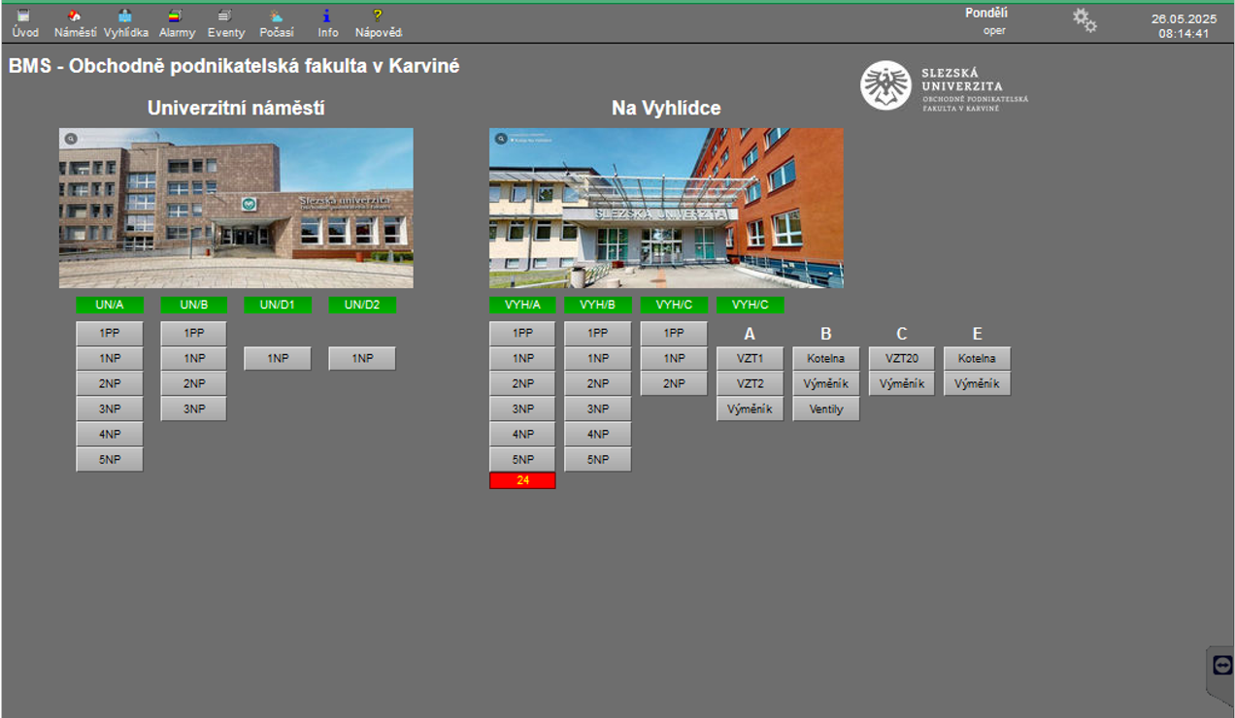Open floor 5NP under UN/A
Screen dimensions: 1235x718
110,459
